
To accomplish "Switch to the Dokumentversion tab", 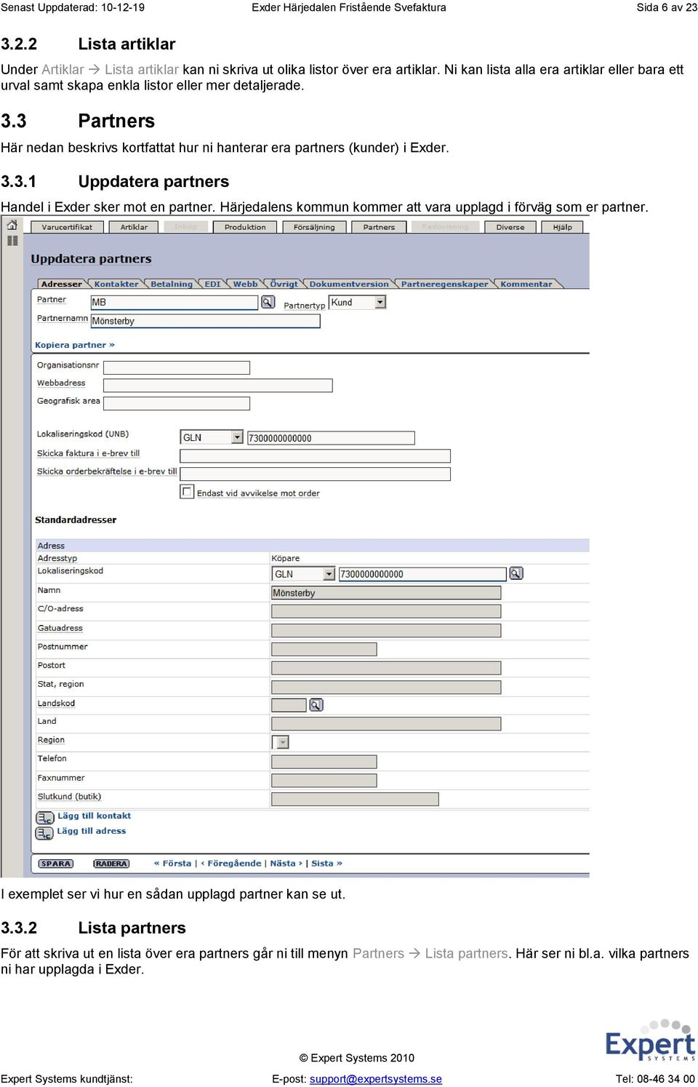I will [349, 284].
